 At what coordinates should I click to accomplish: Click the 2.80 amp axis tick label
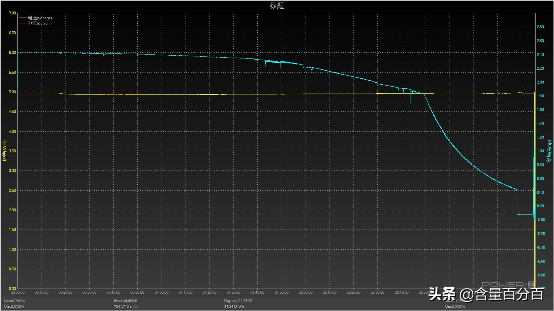(x=540, y=27)
